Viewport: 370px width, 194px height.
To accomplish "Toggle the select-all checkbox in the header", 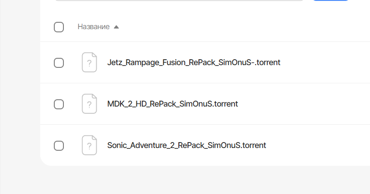I will click(x=59, y=27).
